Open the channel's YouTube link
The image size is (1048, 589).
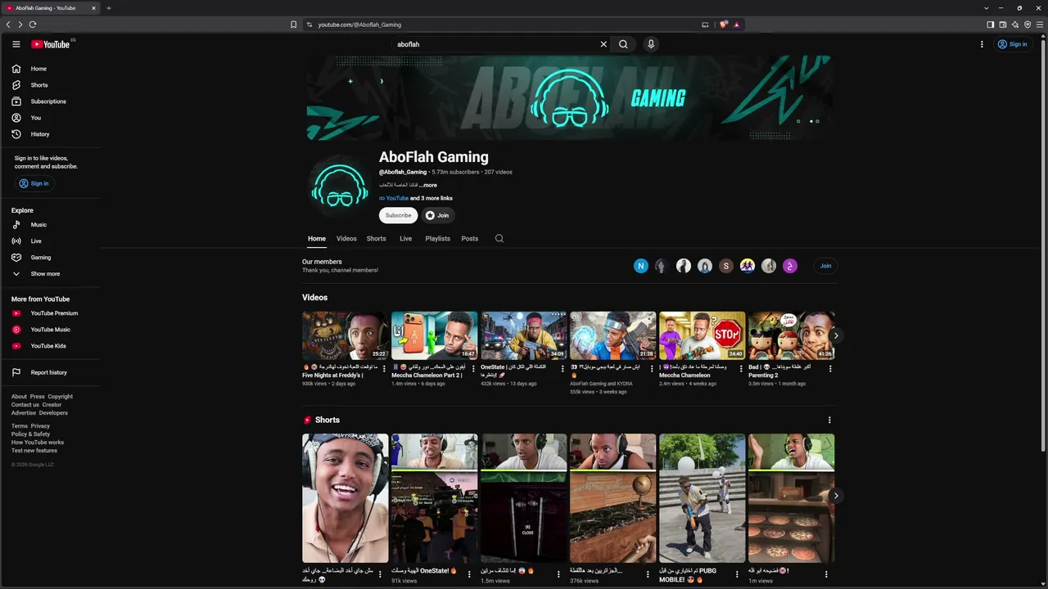click(x=397, y=199)
